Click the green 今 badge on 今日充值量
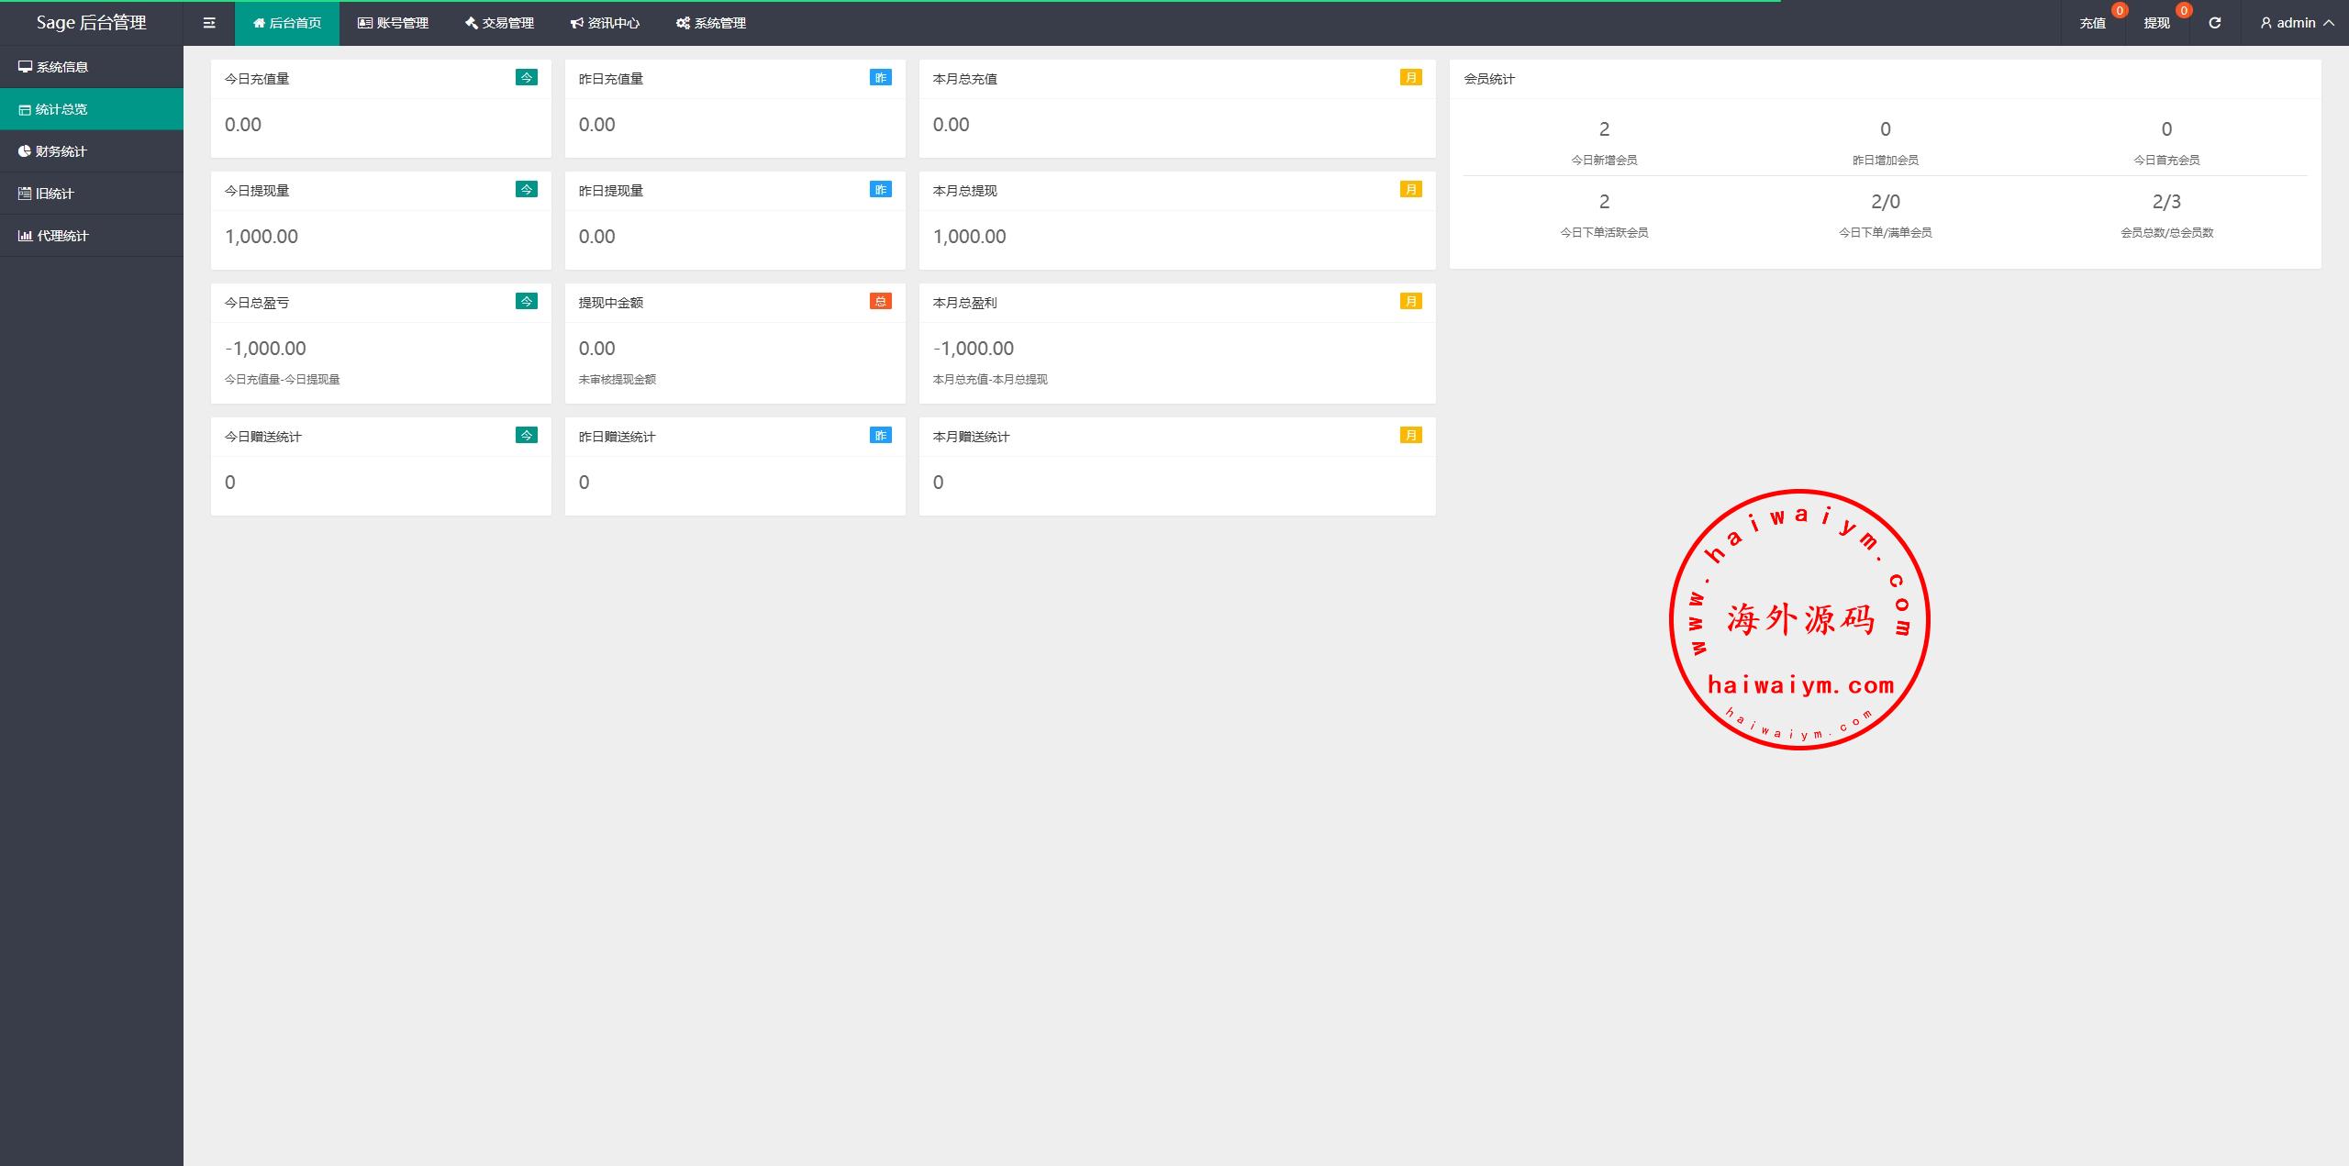This screenshot has width=2349, height=1166. 526,78
